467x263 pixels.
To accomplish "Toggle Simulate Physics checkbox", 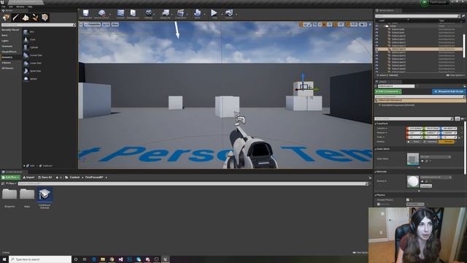I will [408, 199].
